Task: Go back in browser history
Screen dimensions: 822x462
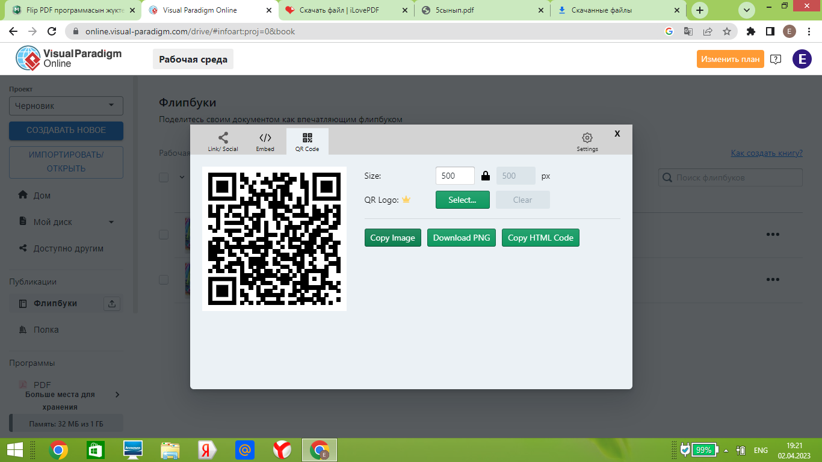Action: (x=13, y=31)
